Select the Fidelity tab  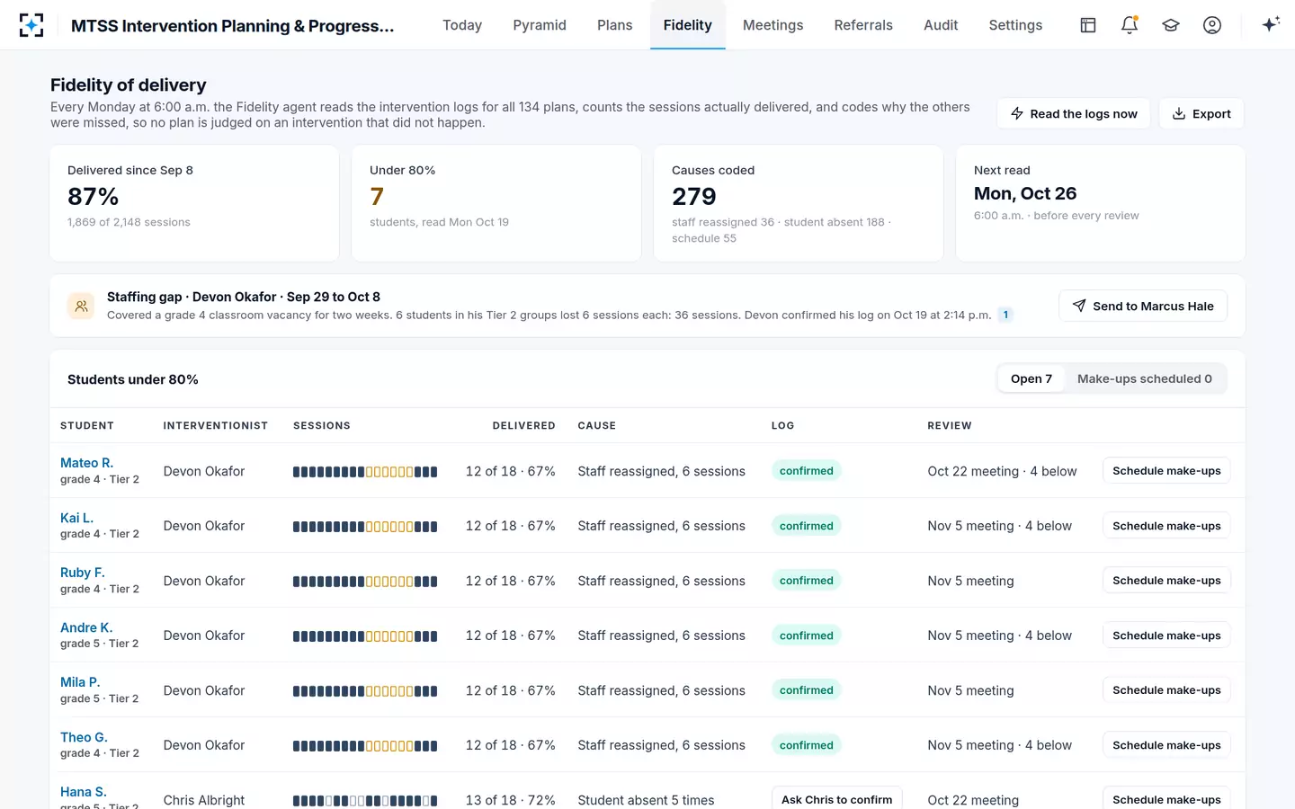point(688,25)
